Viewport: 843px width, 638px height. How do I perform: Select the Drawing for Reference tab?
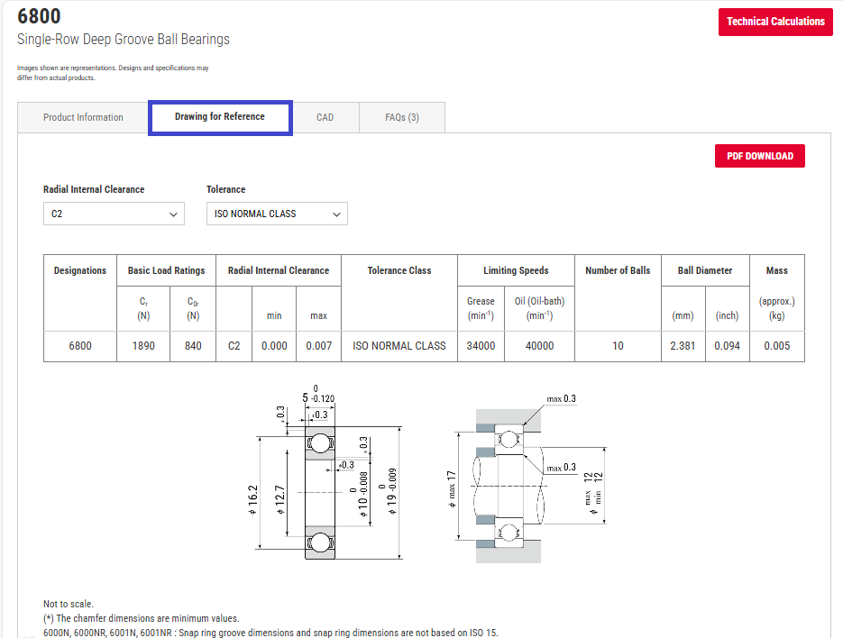pyautogui.click(x=220, y=117)
